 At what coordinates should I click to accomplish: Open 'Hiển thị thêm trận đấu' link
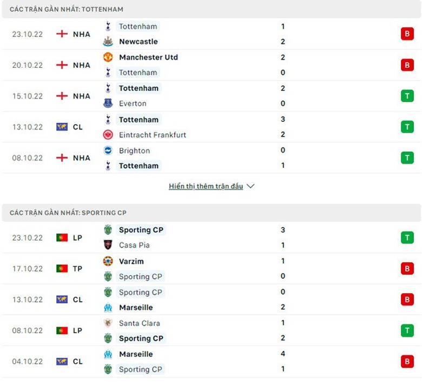click(x=206, y=186)
